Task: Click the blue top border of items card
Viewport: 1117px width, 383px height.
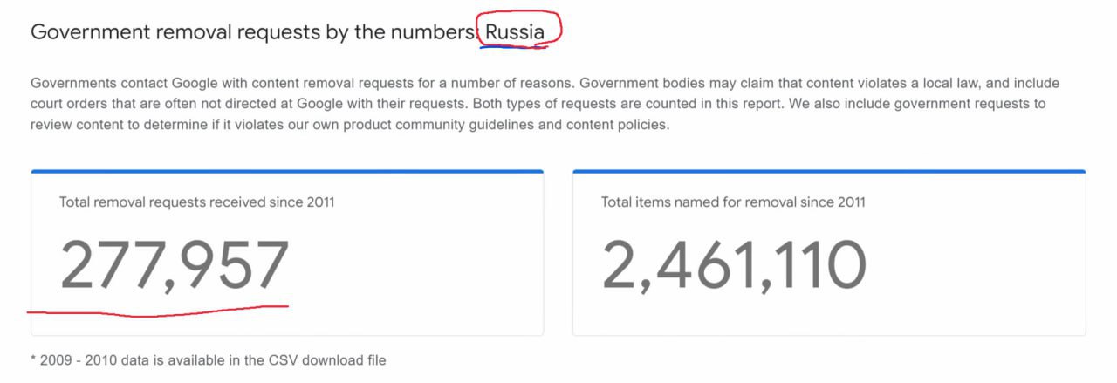Action: pyautogui.click(x=829, y=171)
